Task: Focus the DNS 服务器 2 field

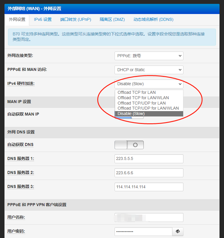Action: point(149,173)
